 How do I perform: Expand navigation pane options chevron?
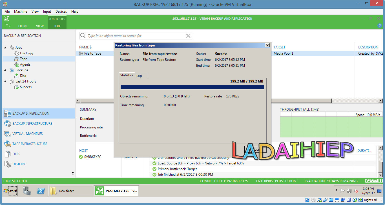click(x=73, y=173)
